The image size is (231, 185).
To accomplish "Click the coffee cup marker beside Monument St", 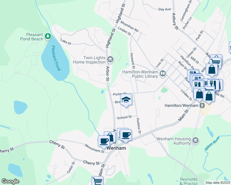I will [104, 142].
